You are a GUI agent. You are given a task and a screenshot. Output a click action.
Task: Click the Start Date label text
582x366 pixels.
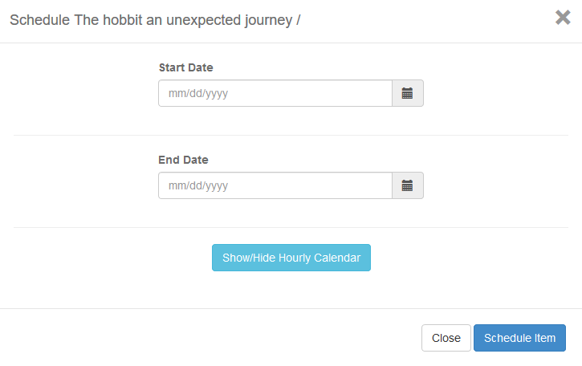click(x=185, y=67)
